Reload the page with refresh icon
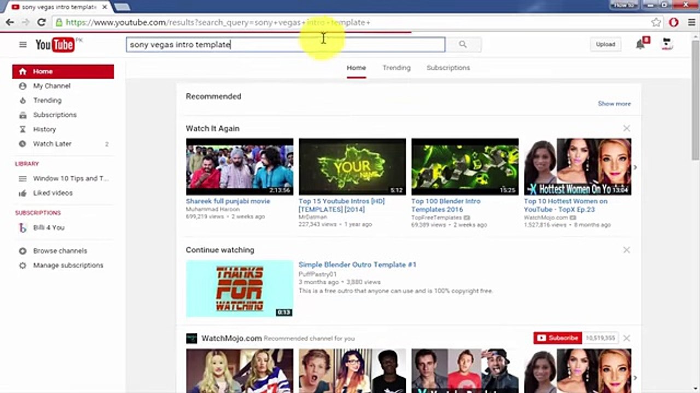This screenshot has width=700, height=393. tap(41, 22)
